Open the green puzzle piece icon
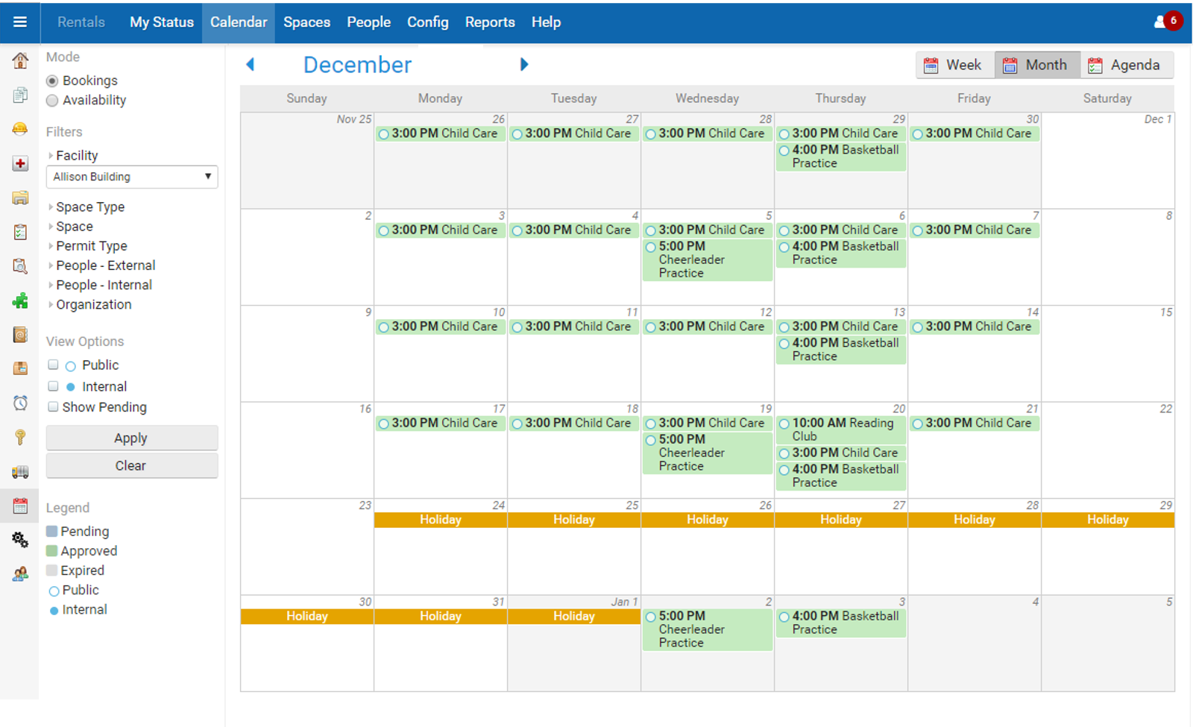 click(20, 300)
